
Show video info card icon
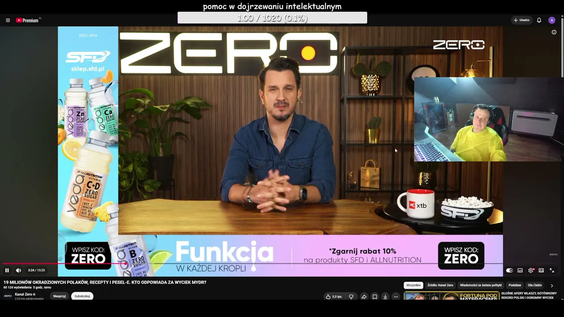pyautogui.click(x=554, y=32)
